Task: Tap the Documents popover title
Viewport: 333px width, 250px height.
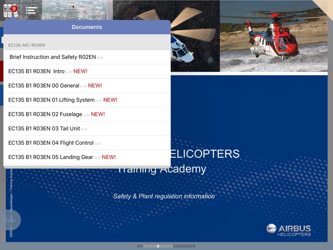Action: tap(87, 27)
